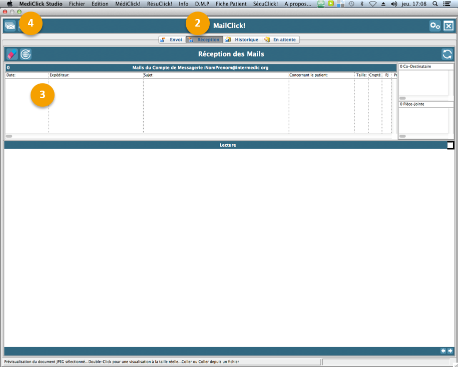The image size is (458, 367).
Task: Refresh mails with circular arrows icon
Action: click(x=447, y=54)
